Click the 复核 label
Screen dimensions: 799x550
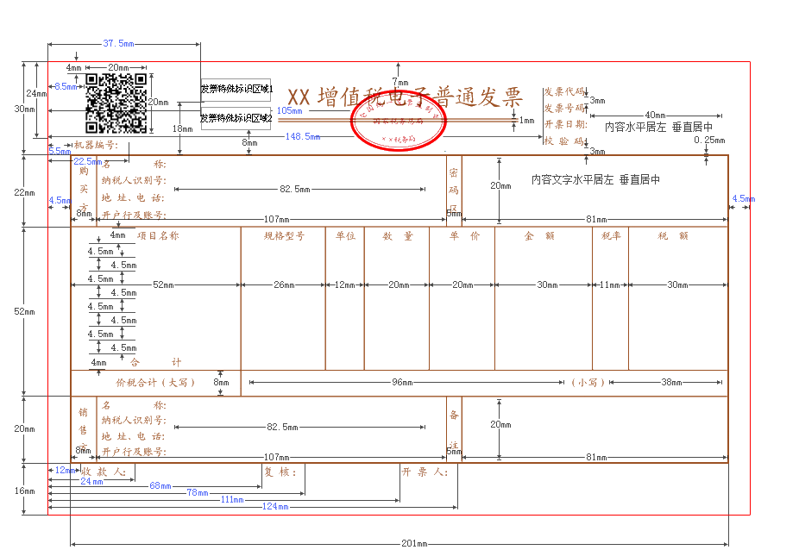point(280,472)
